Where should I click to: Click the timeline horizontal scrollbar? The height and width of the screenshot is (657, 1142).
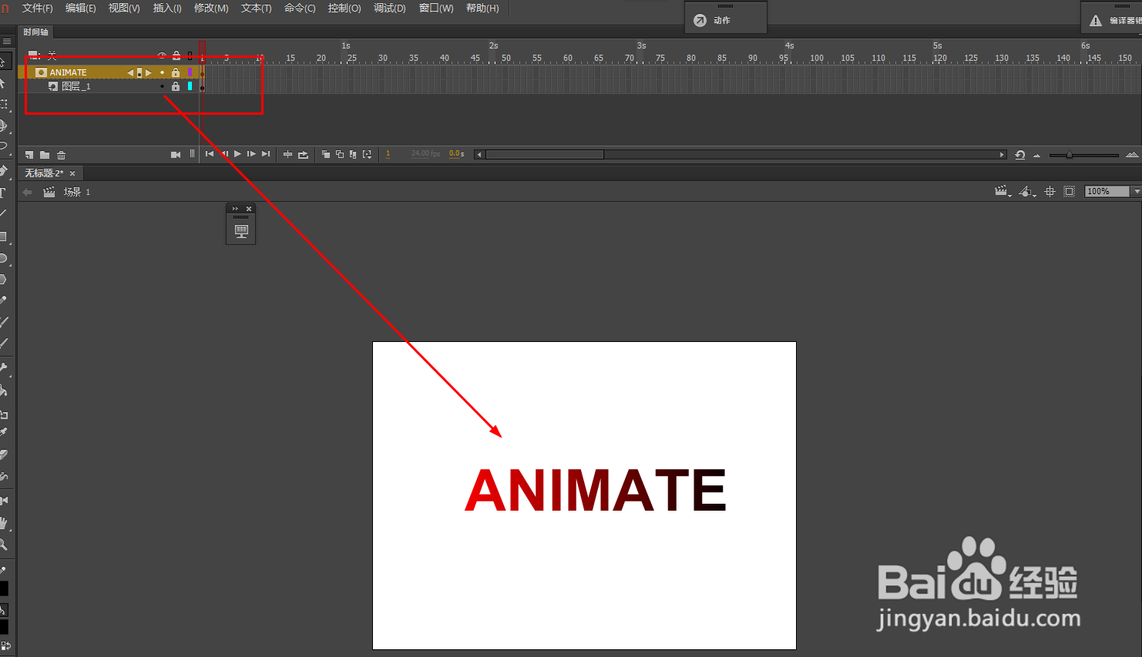click(x=545, y=155)
